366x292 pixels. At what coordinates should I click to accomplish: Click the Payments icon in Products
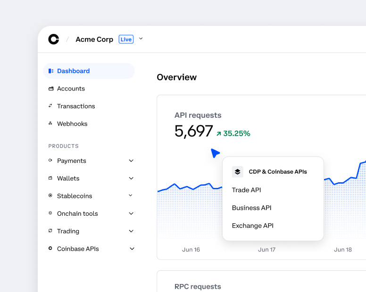pos(50,160)
